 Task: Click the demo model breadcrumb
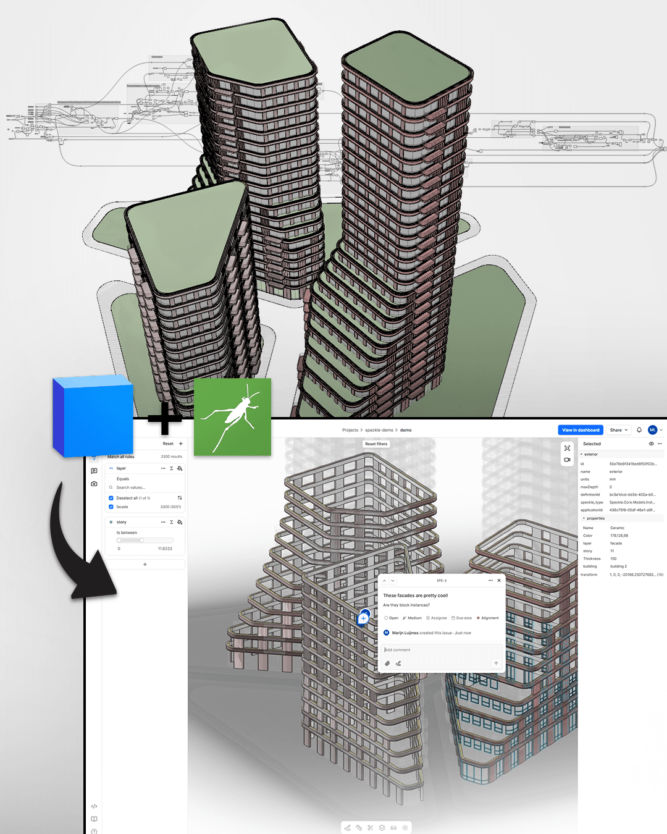click(406, 430)
